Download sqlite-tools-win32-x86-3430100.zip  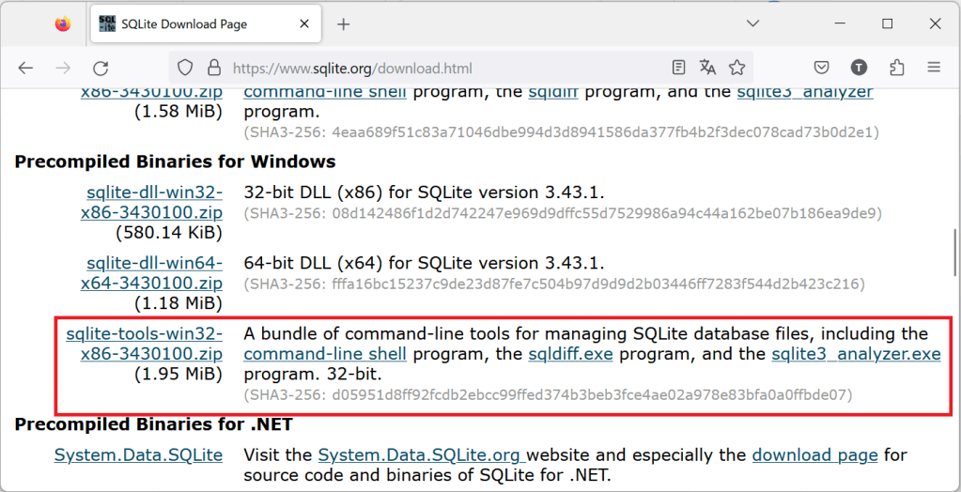[x=144, y=344]
